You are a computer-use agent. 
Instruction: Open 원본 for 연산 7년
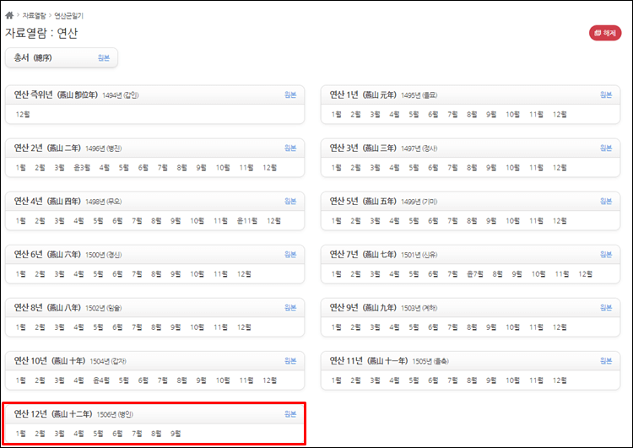coord(606,255)
